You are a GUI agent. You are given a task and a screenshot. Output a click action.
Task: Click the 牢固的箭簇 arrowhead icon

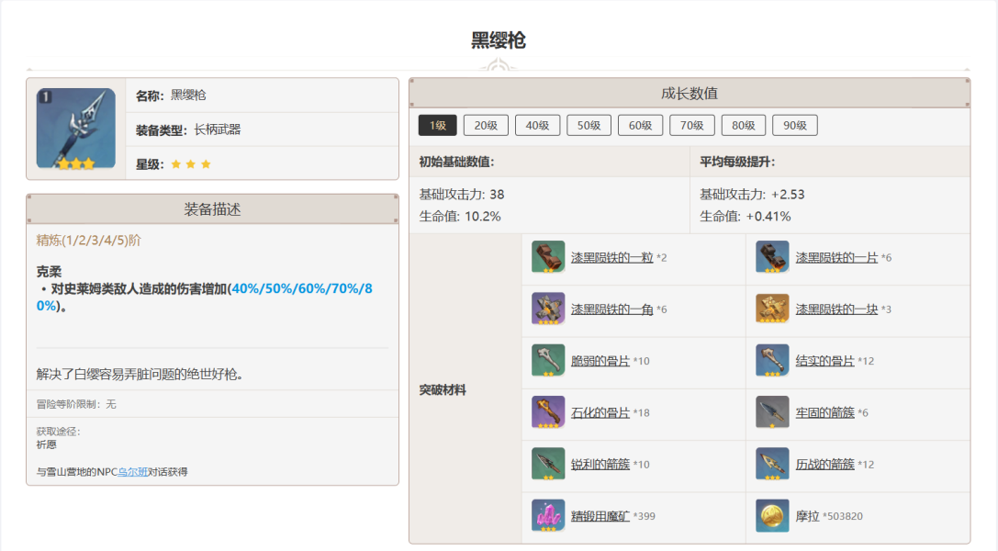772,412
